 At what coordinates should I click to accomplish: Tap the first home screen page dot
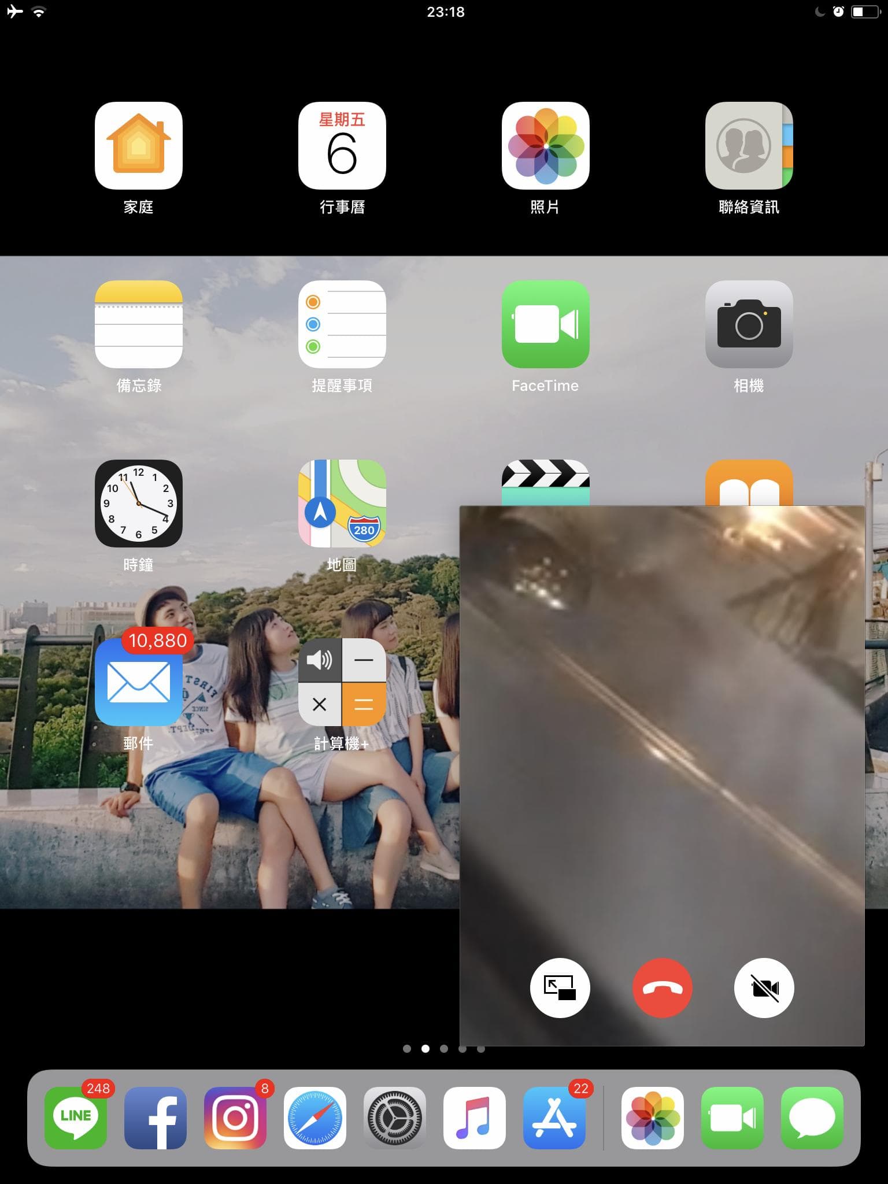[x=407, y=1049]
